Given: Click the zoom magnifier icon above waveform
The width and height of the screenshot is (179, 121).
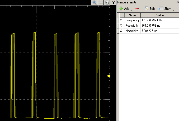Looking at the screenshot, I should [95, 2].
